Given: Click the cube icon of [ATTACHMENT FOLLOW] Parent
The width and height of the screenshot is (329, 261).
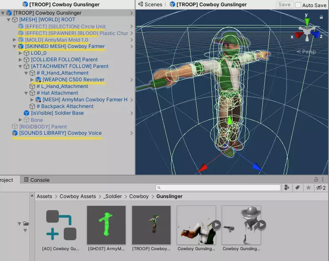Looking at the screenshot, I should pos(26,67).
